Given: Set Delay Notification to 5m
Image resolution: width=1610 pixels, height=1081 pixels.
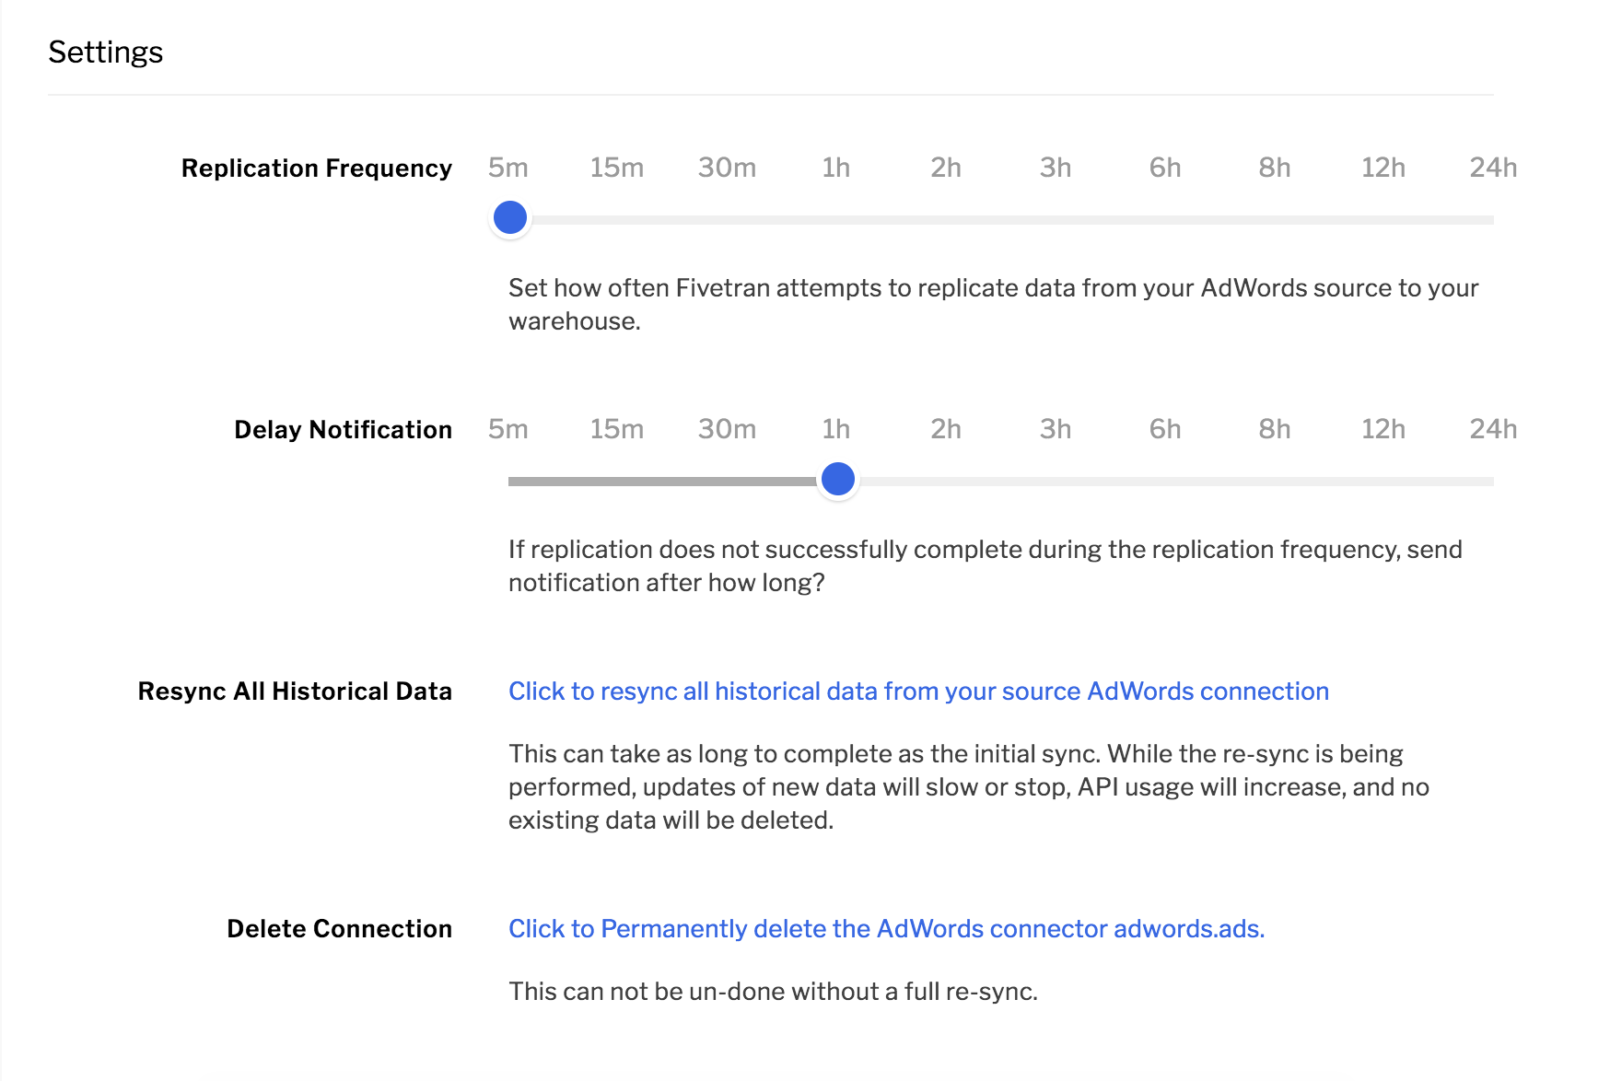Looking at the screenshot, I should 508,429.
